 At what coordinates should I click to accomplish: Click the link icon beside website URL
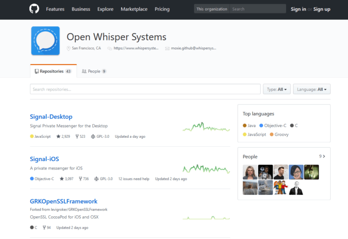pos(110,49)
